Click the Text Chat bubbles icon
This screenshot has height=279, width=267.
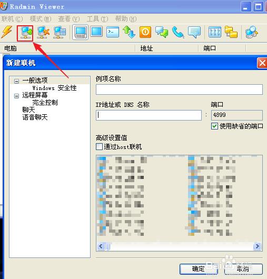point(162,32)
